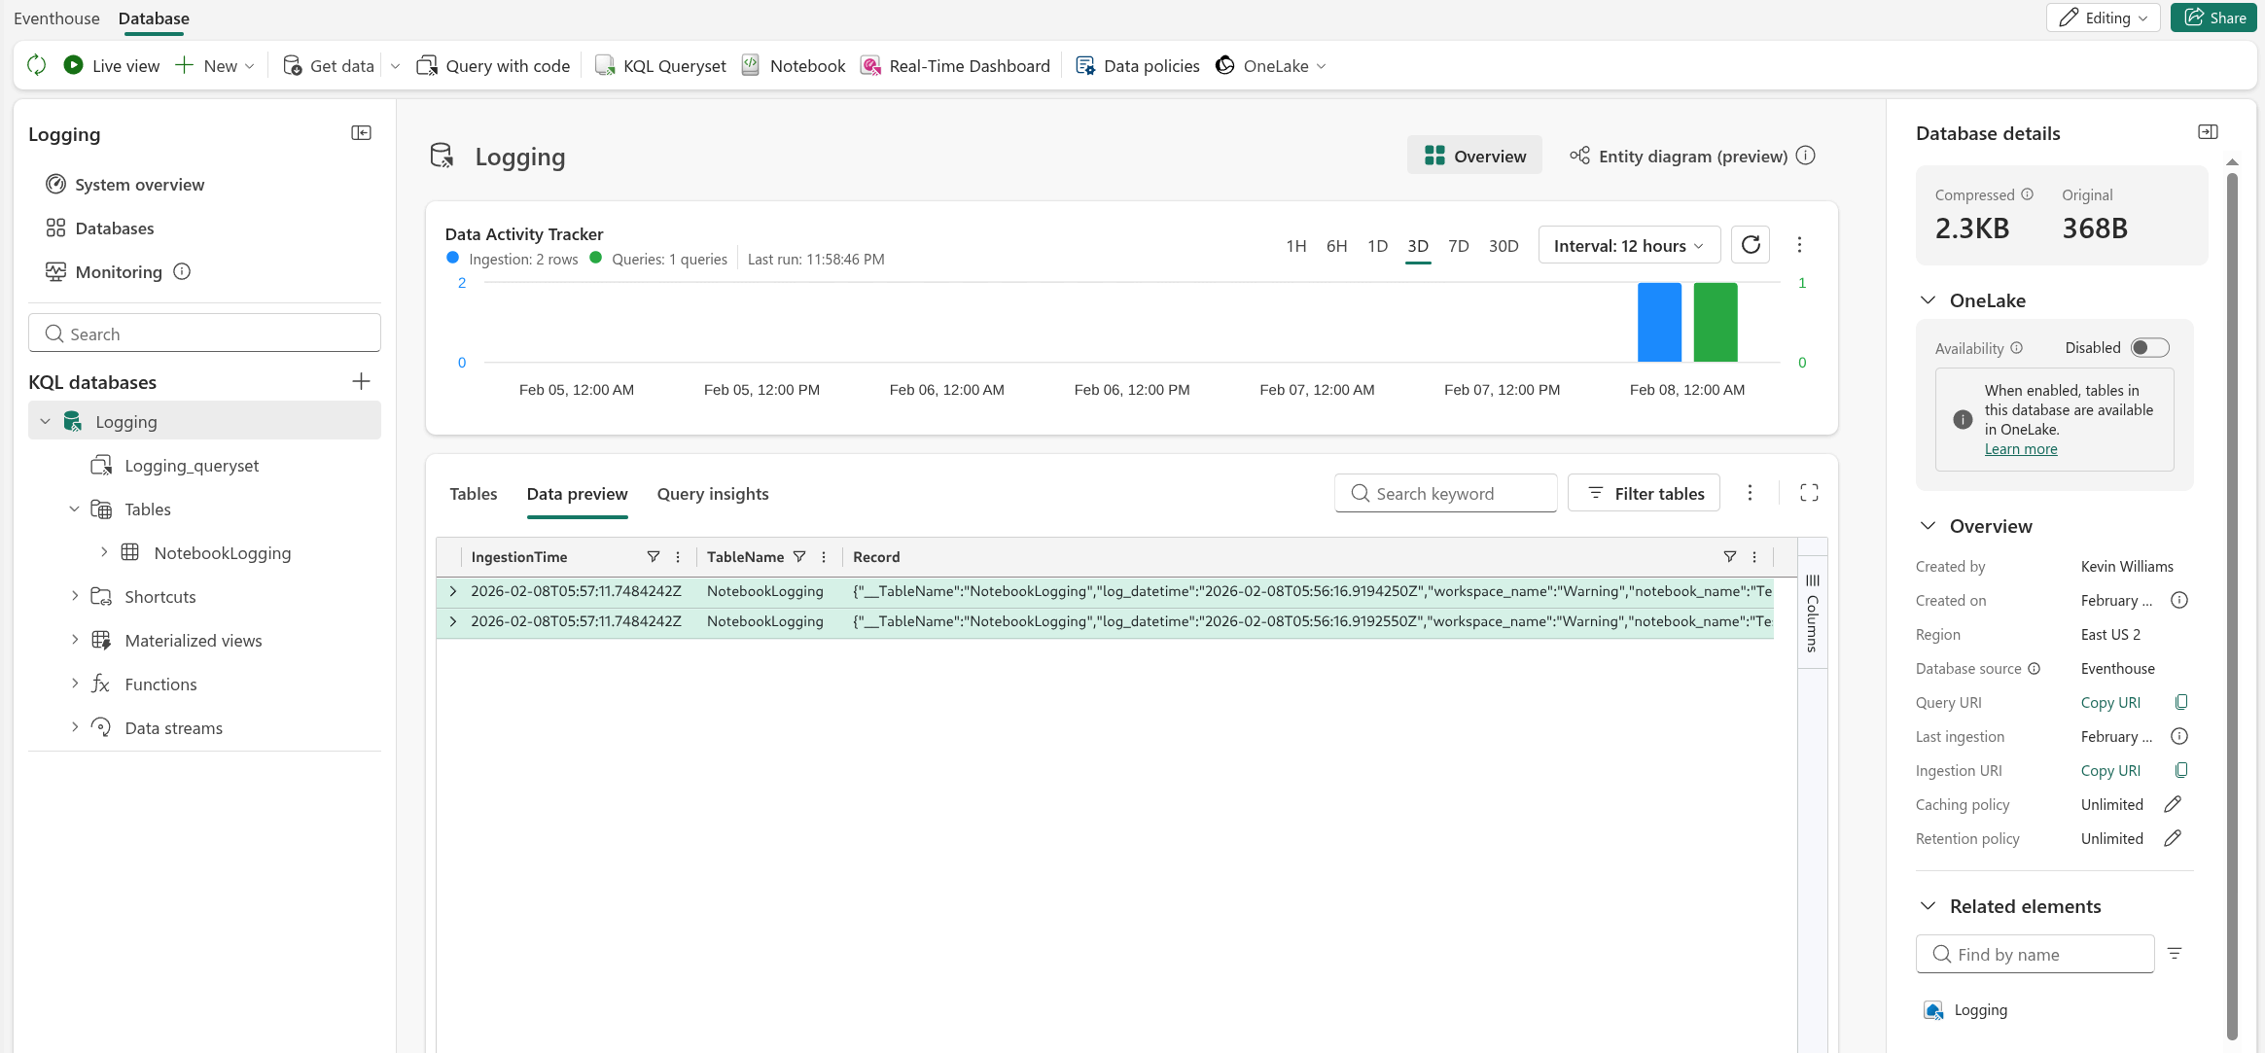Click the Search keyword field
Viewport: 2265px width, 1053px height.
1445,494
